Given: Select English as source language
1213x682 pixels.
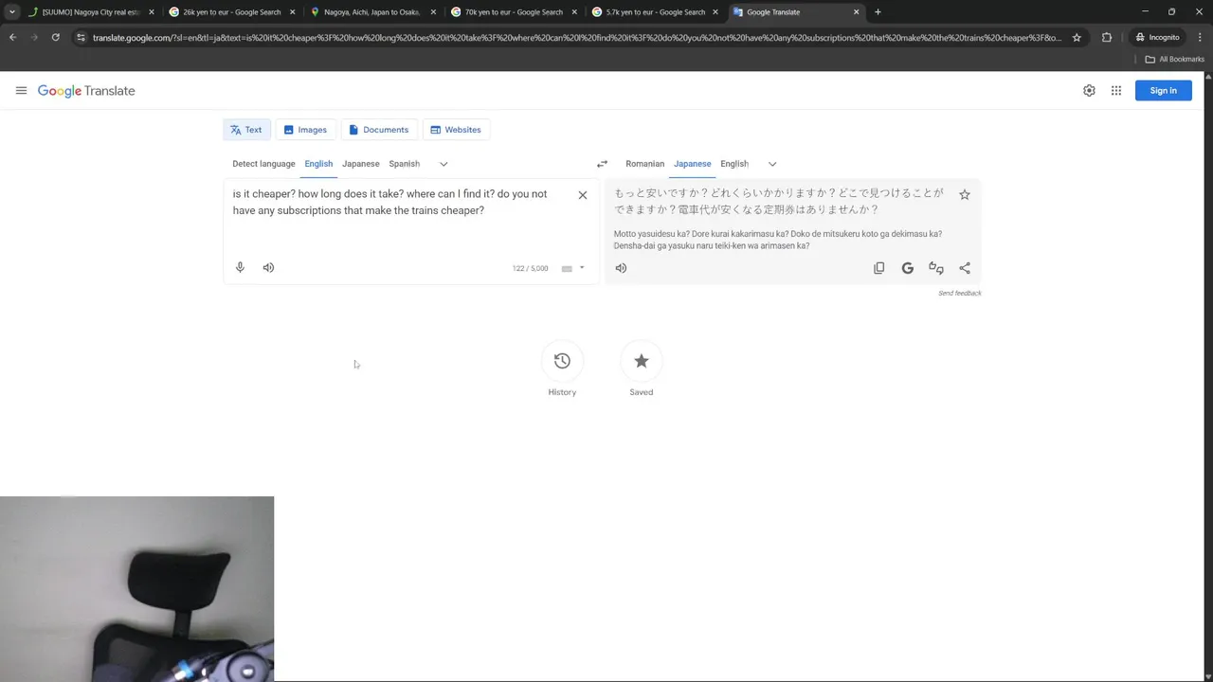Looking at the screenshot, I should coord(318,164).
